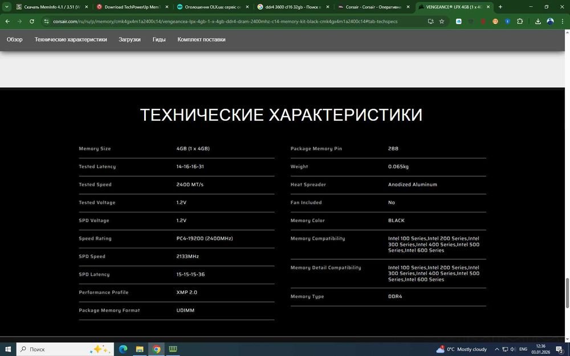Open the green memory app on taskbar

coord(173,349)
